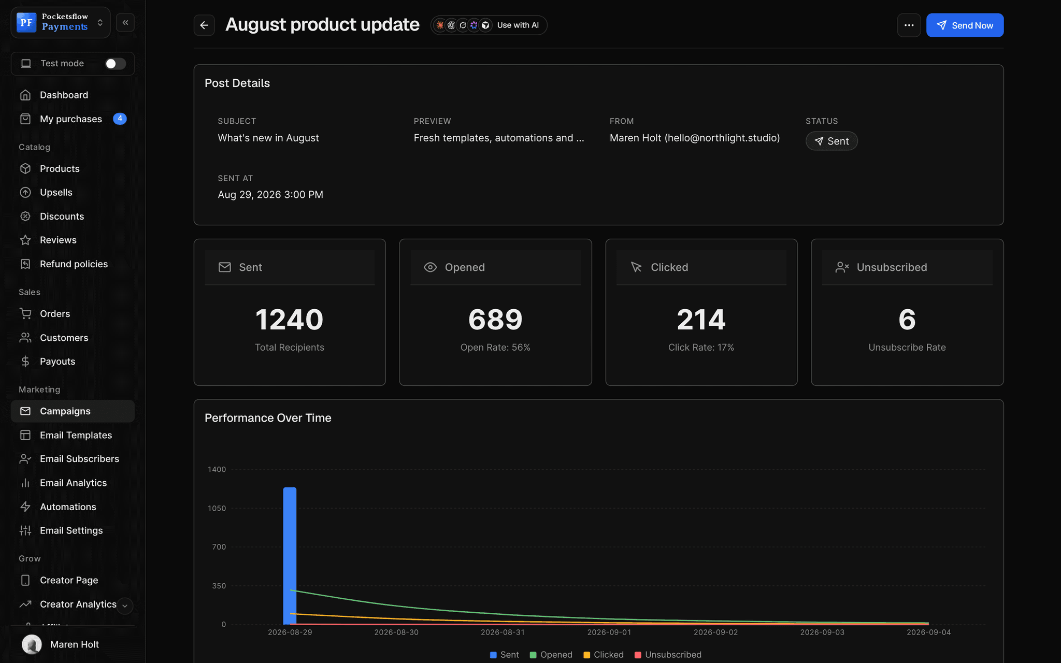Click the Maren Holt avatar thumbnail

click(x=32, y=644)
